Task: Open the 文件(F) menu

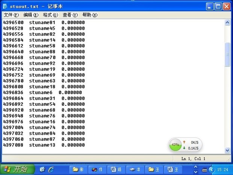Action: 11,15
